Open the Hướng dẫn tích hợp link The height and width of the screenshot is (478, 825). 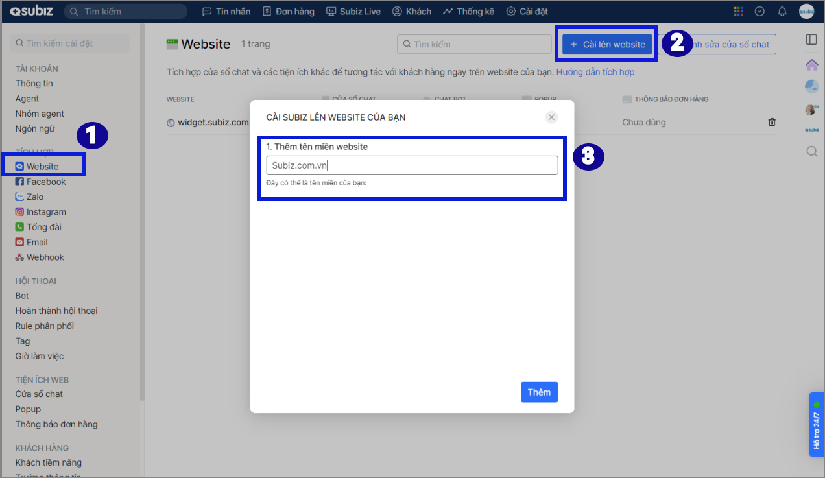595,72
